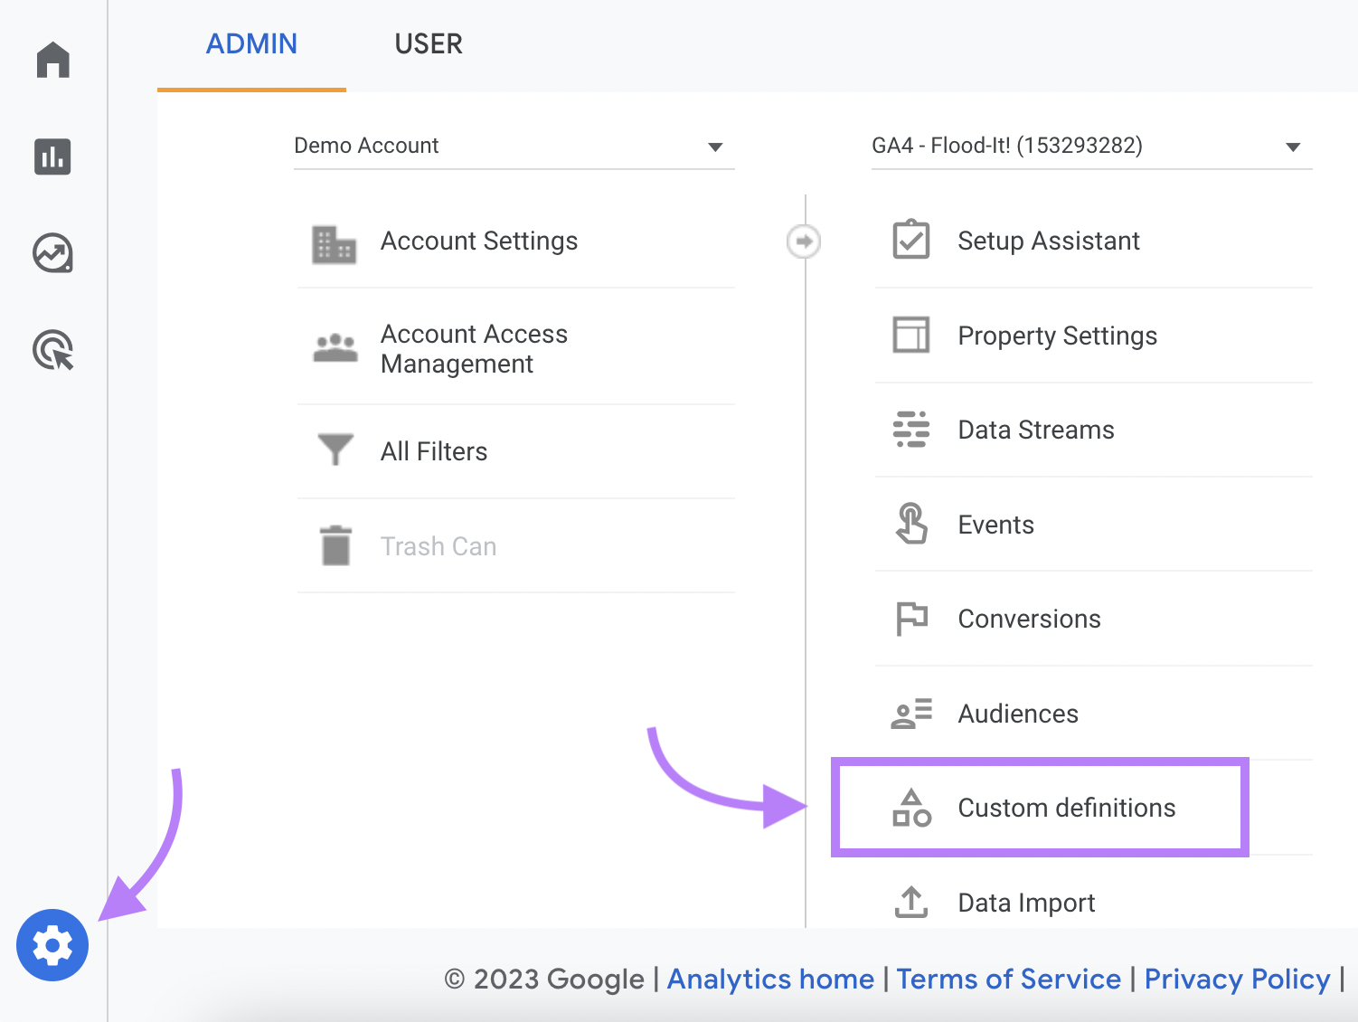Select the ADMIN tab

coord(251,43)
